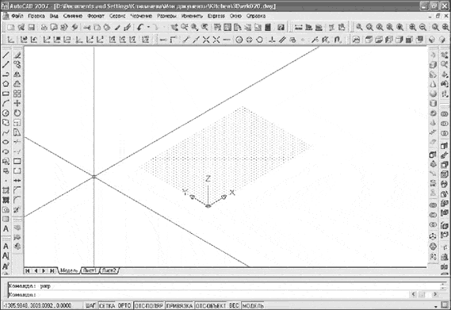Select the Spline draw tool
Image resolution: width=451 pixels, height=310 pixels.
pyautogui.click(x=6, y=132)
